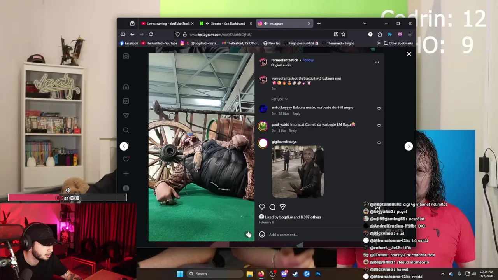Open Discord from taskbar

click(284, 274)
